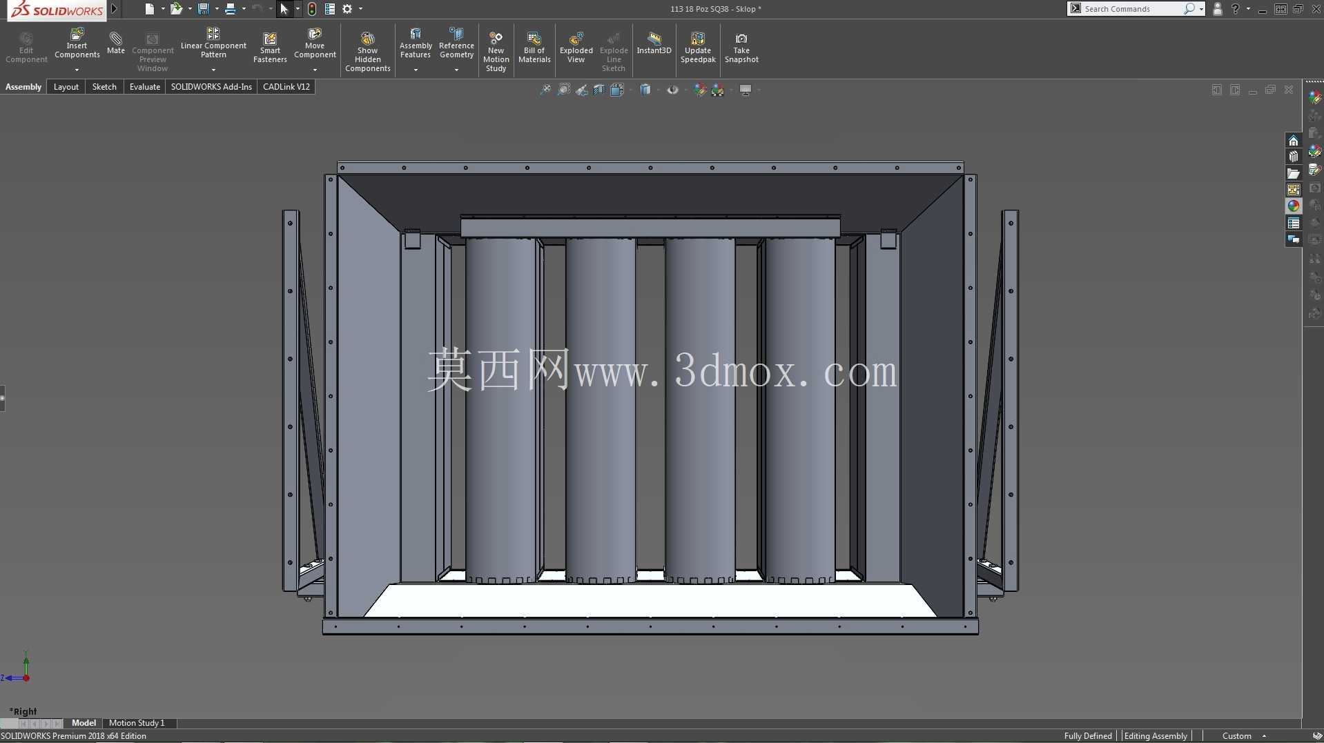Take Snapshot of the assembly
This screenshot has width=1324, height=743.
(741, 48)
